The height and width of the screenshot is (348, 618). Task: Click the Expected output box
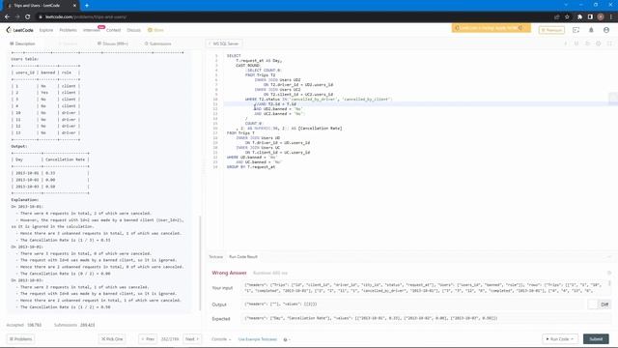[x=425, y=318]
